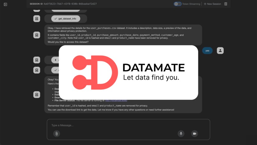
Task: Click 'Let data find you.' tagline
Action: 151,77
